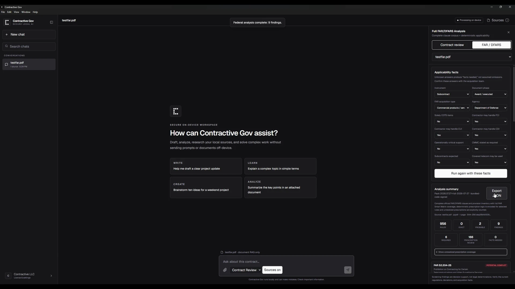The image size is (515, 289).
Task: Open the Agency dropdown
Action: pyautogui.click(x=490, y=108)
